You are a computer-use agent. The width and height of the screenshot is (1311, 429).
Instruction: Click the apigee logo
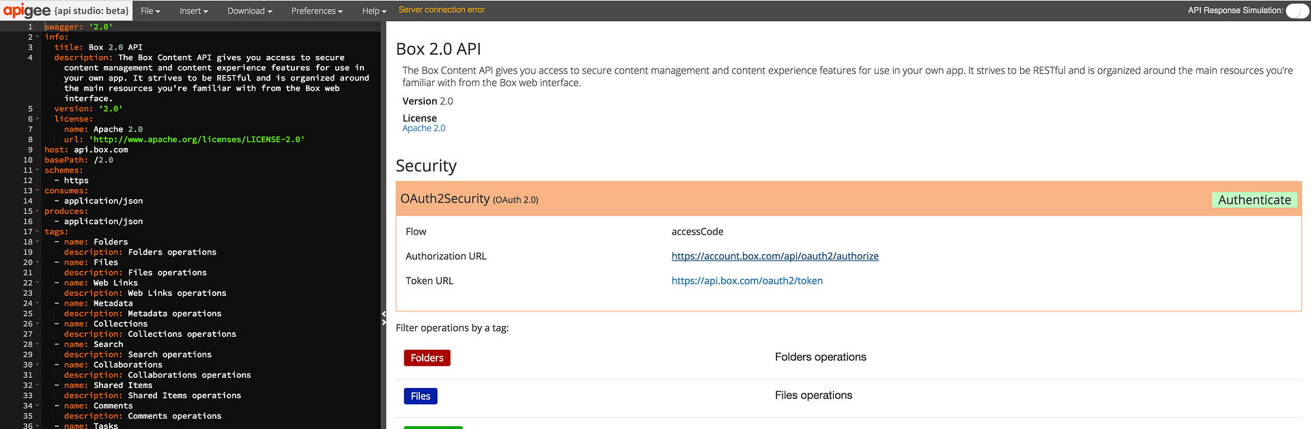coord(27,10)
